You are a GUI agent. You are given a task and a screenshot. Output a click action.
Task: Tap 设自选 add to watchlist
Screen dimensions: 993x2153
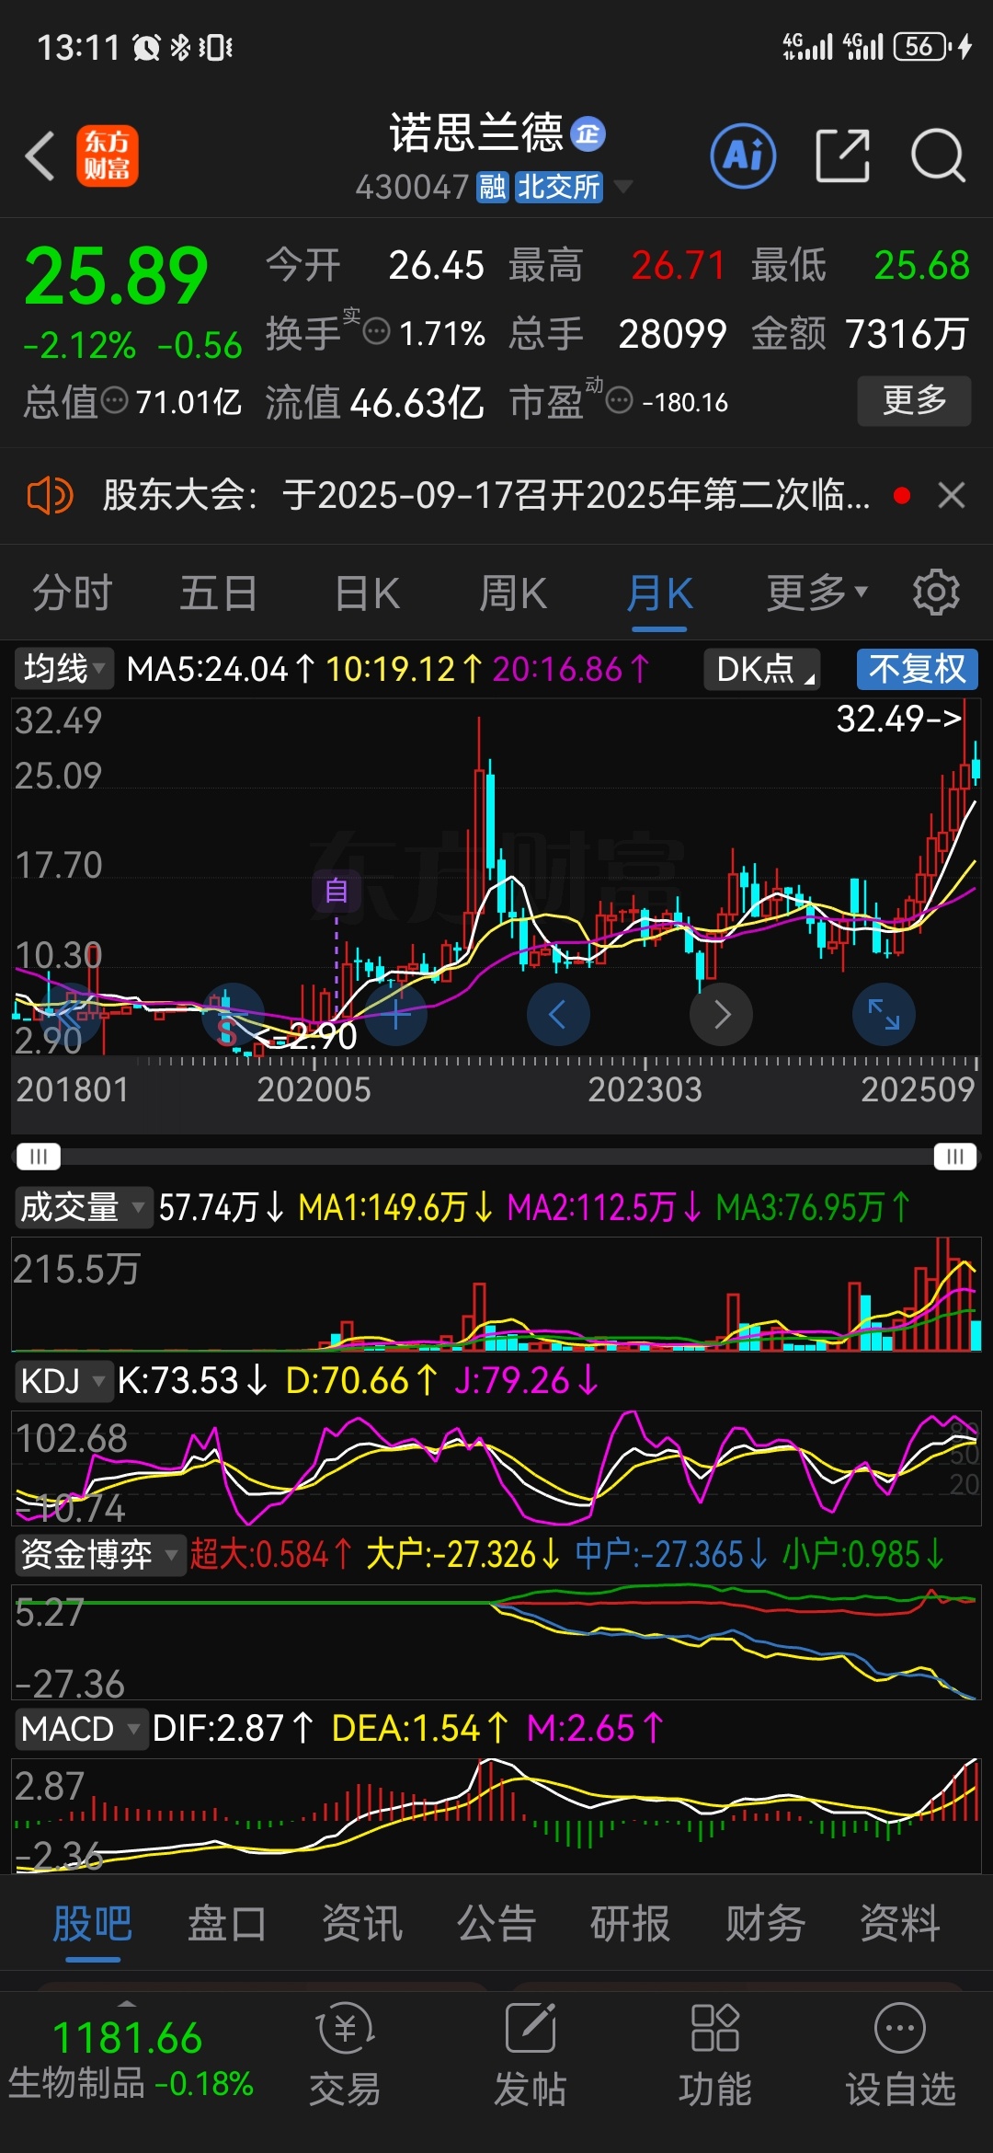click(900, 2055)
